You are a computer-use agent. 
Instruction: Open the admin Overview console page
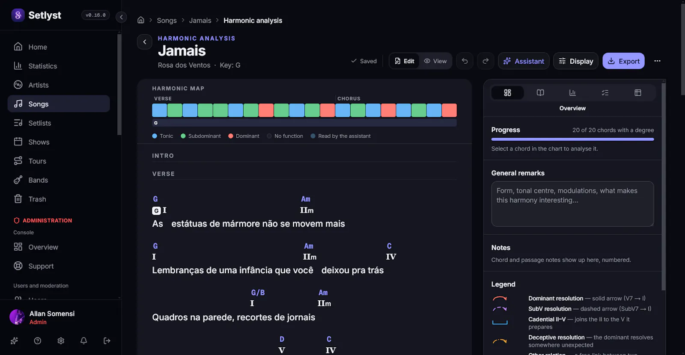[x=59, y=247]
